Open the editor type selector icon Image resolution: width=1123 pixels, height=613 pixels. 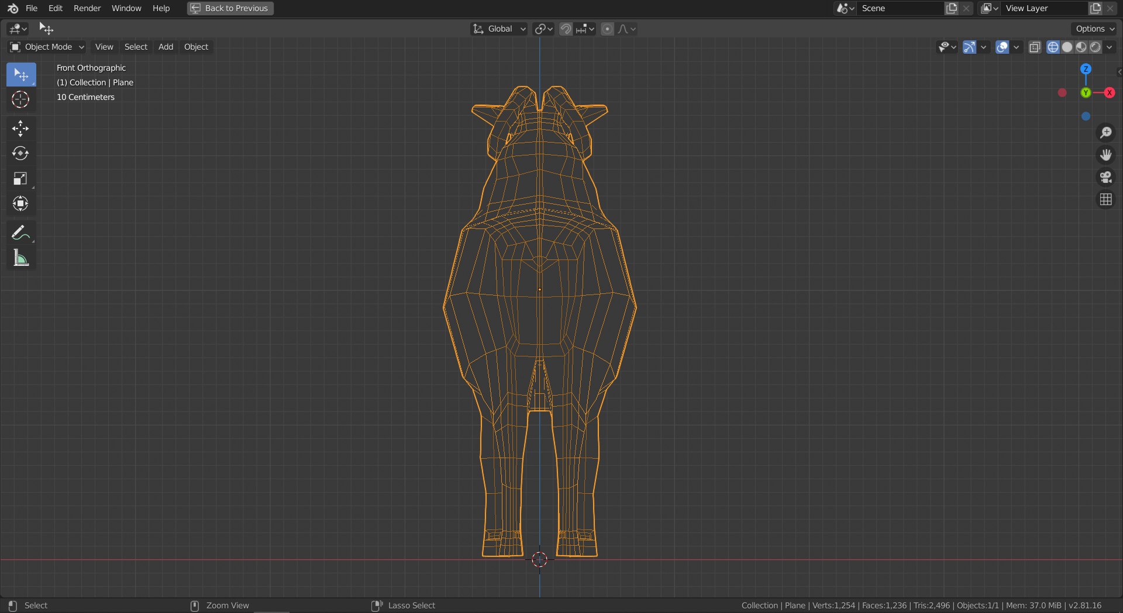[18, 29]
